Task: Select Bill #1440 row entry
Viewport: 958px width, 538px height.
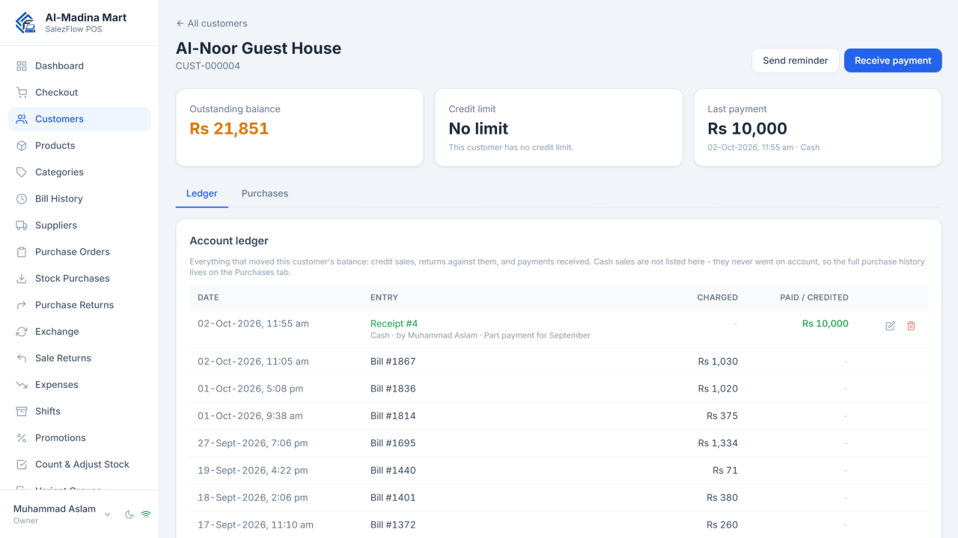Action: (393, 471)
